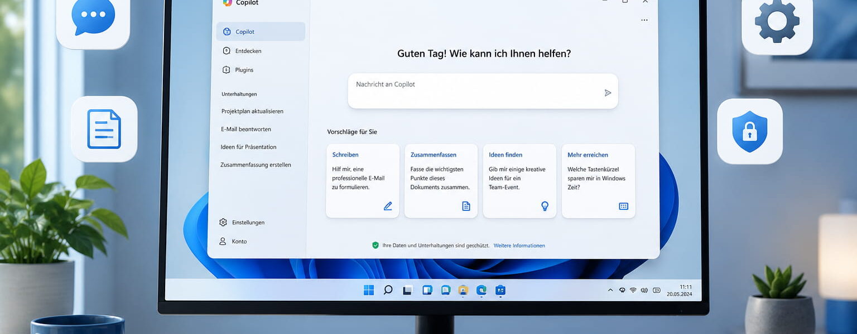Click the Konto person icon
This screenshot has height=334, width=857.
(x=223, y=241)
